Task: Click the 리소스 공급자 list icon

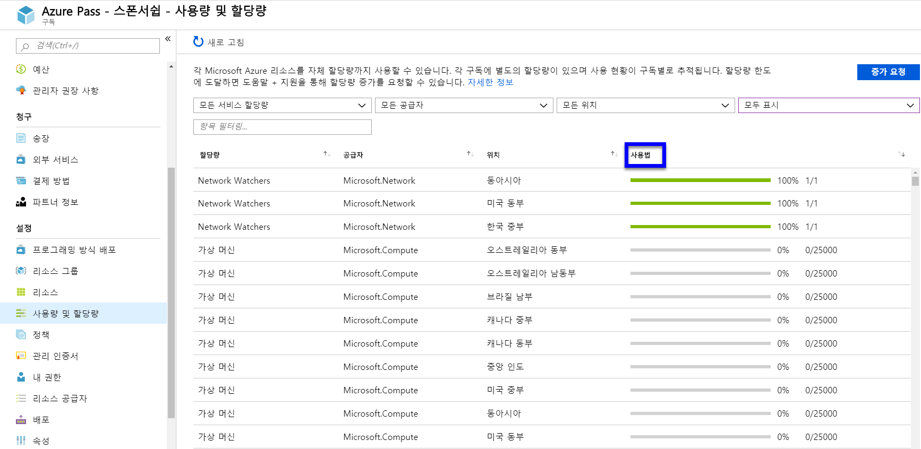Action: 21,398
